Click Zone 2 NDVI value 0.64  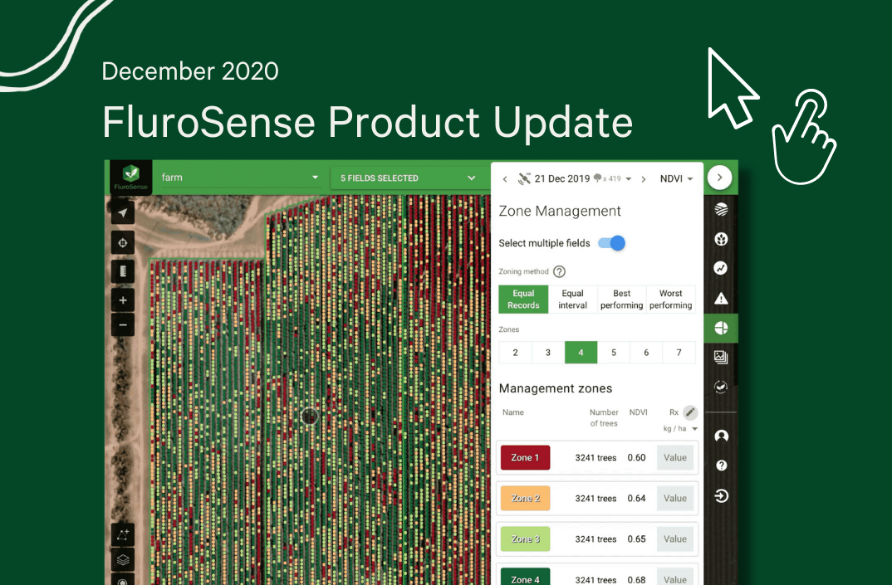pyautogui.click(x=636, y=499)
